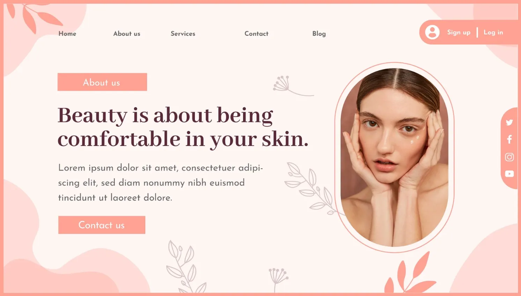
Task: Click the Twitter bird icon
Action: click(509, 123)
